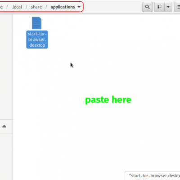
Task: Click empty space right of the selected file
Action: tap(105, 32)
